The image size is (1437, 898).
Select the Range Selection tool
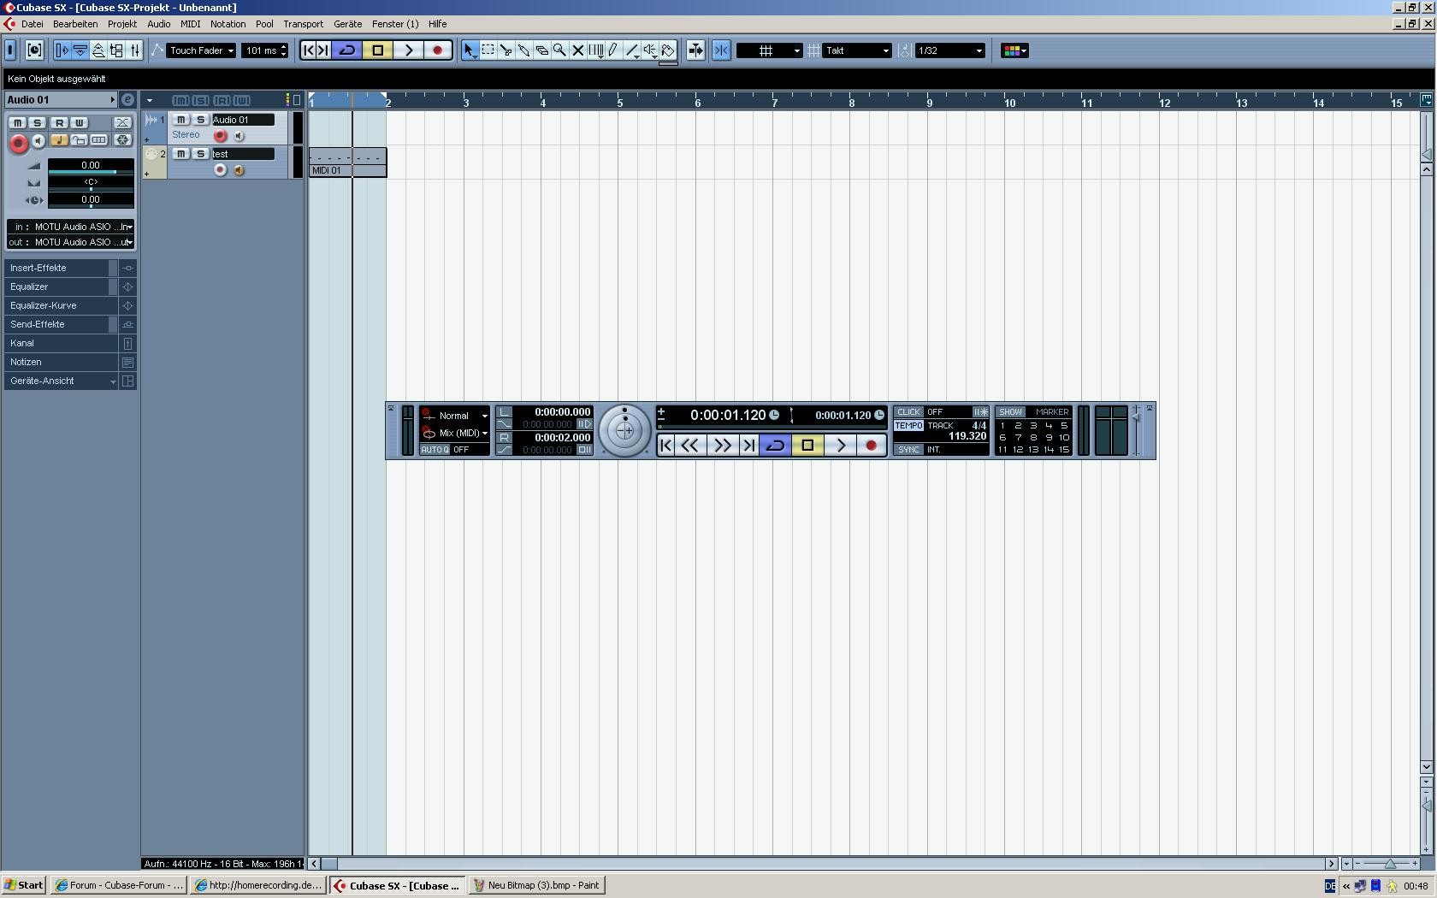tap(488, 50)
